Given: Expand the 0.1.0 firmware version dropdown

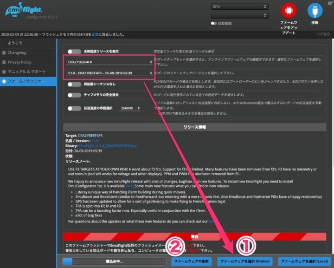Looking at the screenshot, I should [109, 73].
